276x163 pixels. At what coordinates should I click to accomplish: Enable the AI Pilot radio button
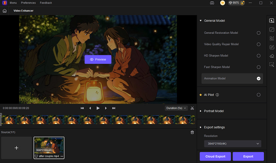tap(258, 95)
